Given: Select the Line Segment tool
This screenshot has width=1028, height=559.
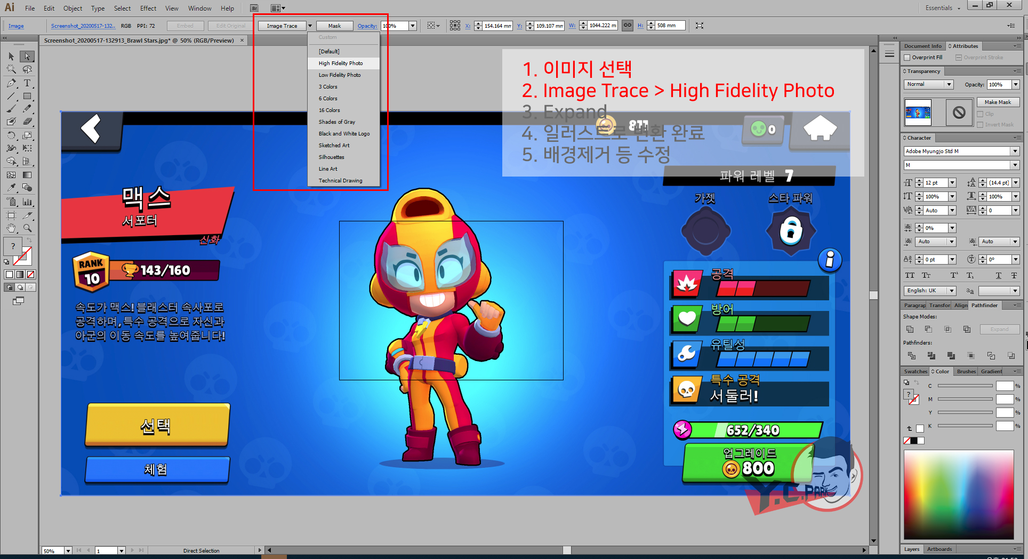Looking at the screenshot, I should point(11,96).
